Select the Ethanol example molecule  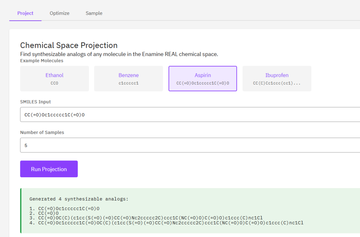[x=54, y=79]
